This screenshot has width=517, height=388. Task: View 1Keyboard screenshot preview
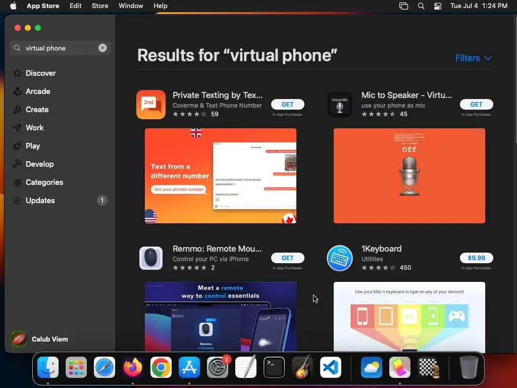pos(409,316)
